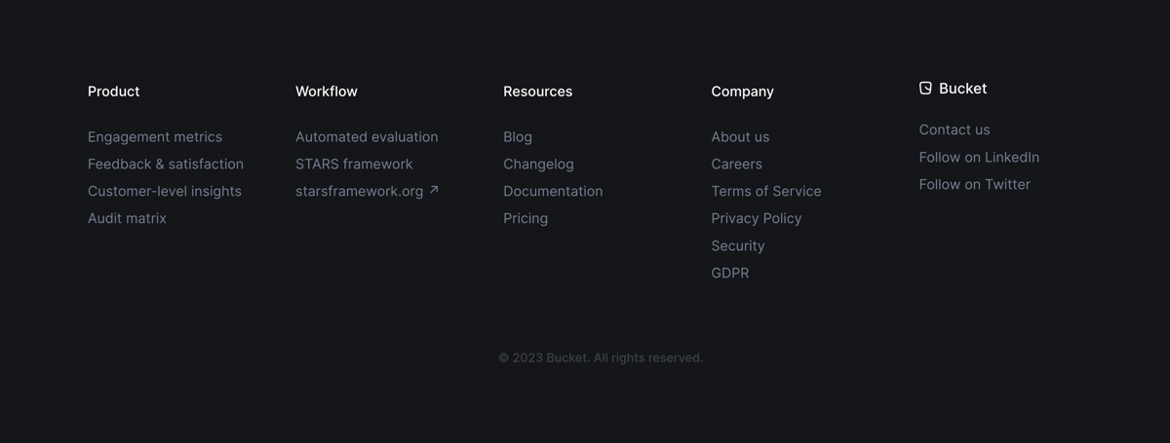The height and width of the screenshot is (443, 1170).
Task: Open Engagement metrics link
Action: pos(155,137)
